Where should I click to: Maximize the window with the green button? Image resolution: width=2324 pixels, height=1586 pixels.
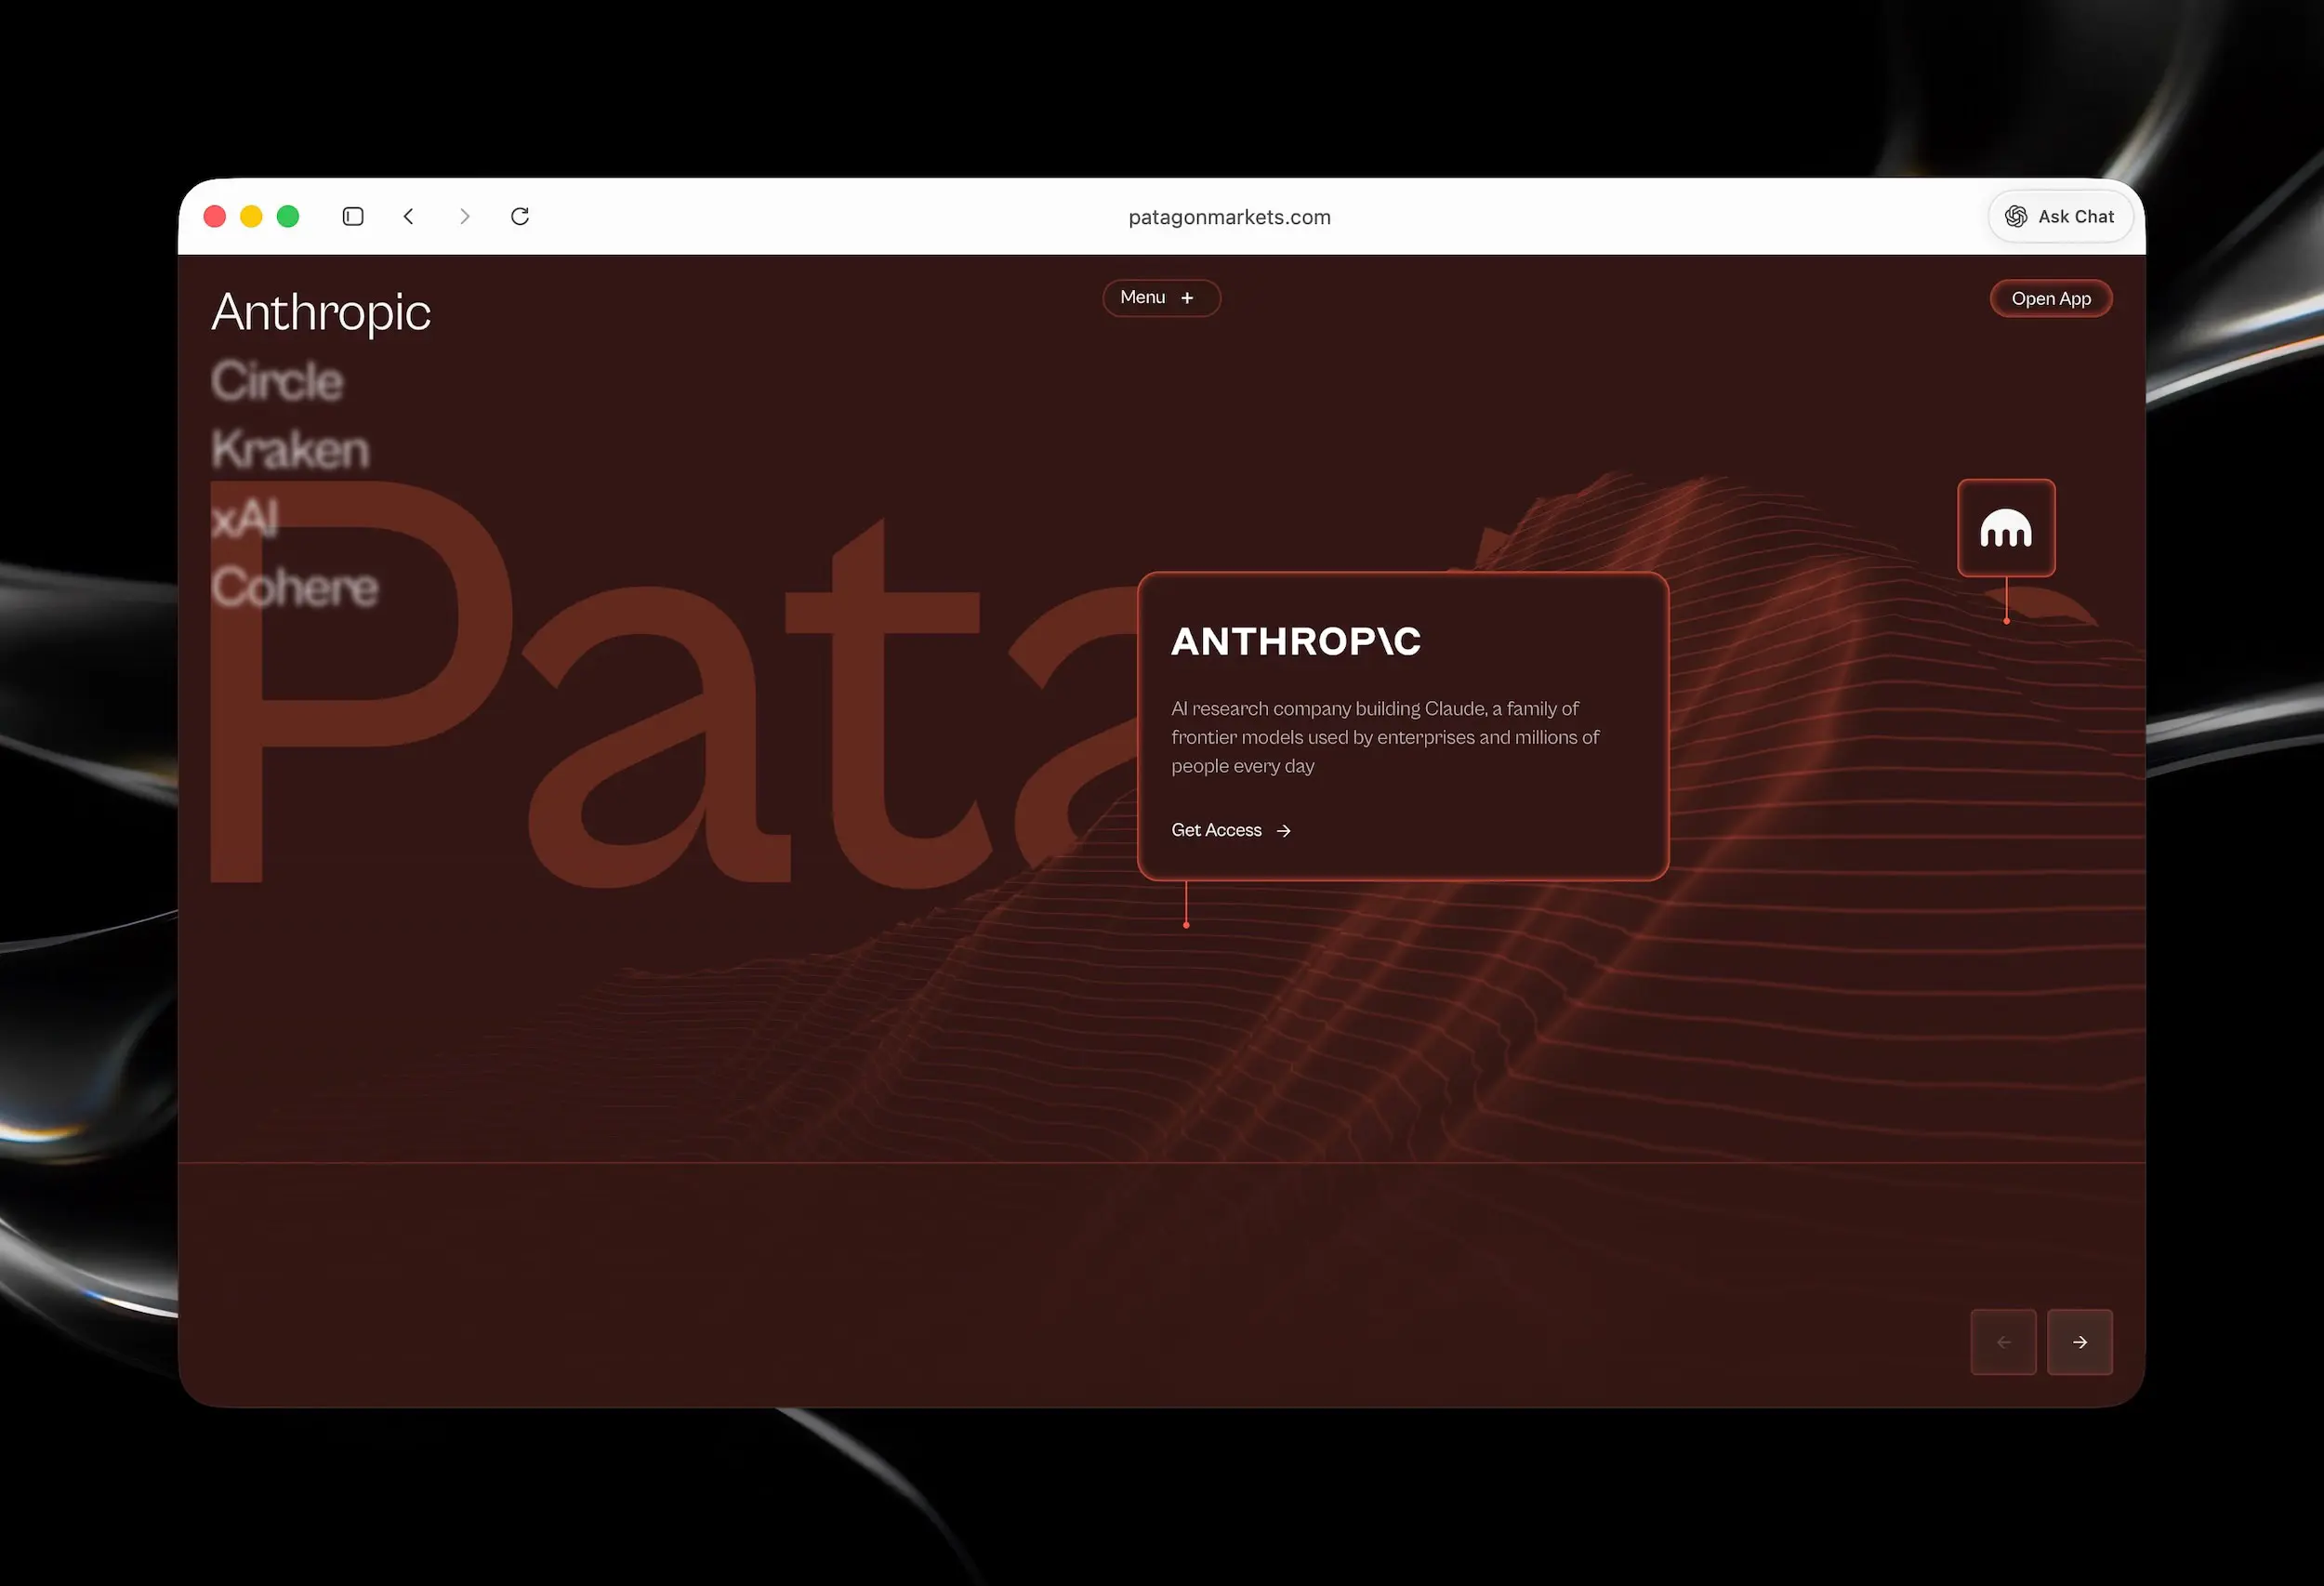point(288,216)
